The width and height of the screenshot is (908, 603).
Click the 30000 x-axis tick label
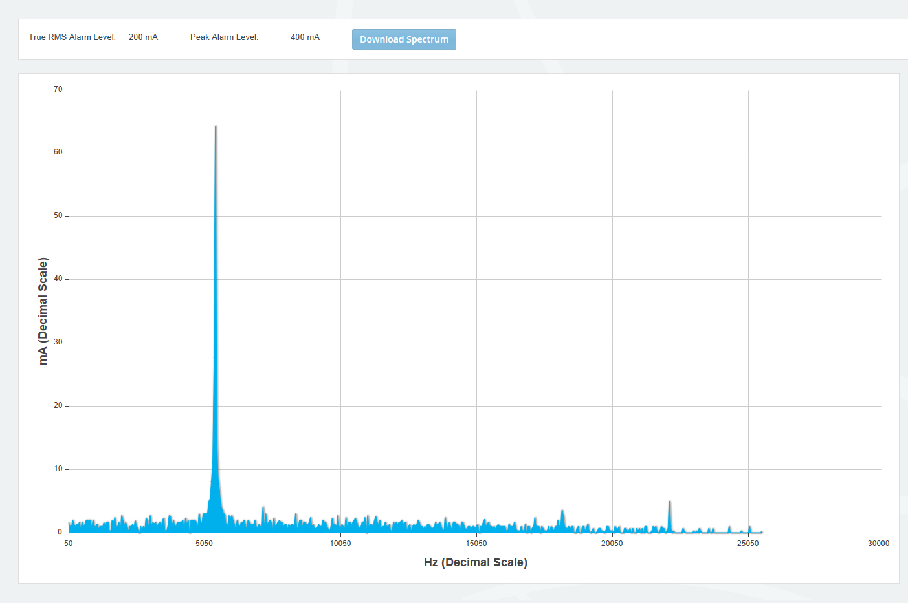click(878, 544)
